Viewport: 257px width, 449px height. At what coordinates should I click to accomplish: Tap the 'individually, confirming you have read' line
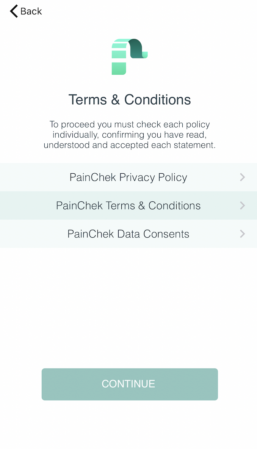[130, 135]
